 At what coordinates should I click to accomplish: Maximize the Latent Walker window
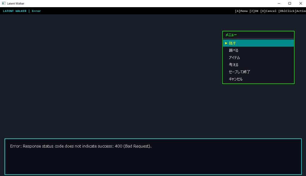(290, 3)
